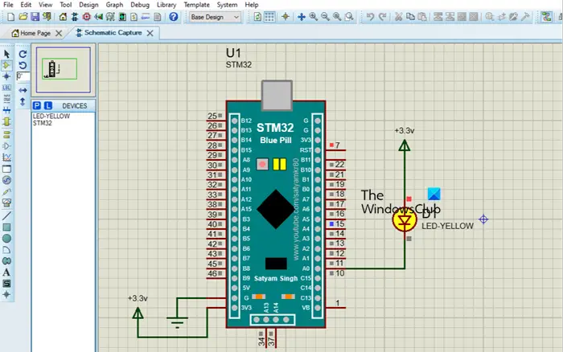The width and height of the screenshot is (563, 352).
Task: Click the Save design floppy icon
Action: pyautogui.click(x=35, y=17)
